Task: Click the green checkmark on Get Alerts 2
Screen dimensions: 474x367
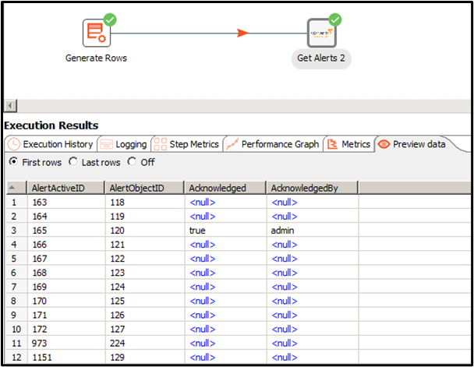Action: (335, 19)
